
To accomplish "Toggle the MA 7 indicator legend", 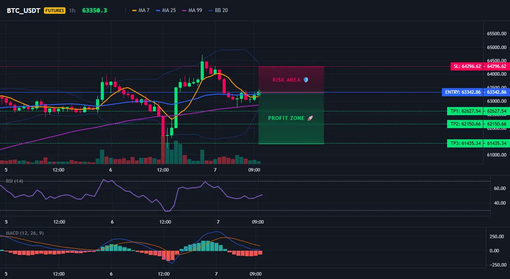I will pos(140,10).
